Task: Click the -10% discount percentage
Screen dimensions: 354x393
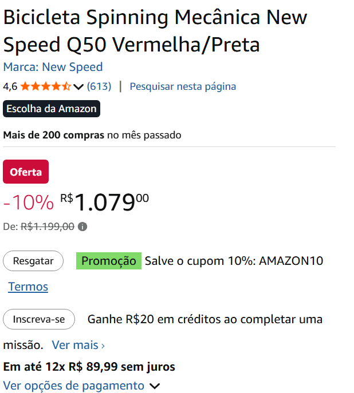Action: point(29,203)
